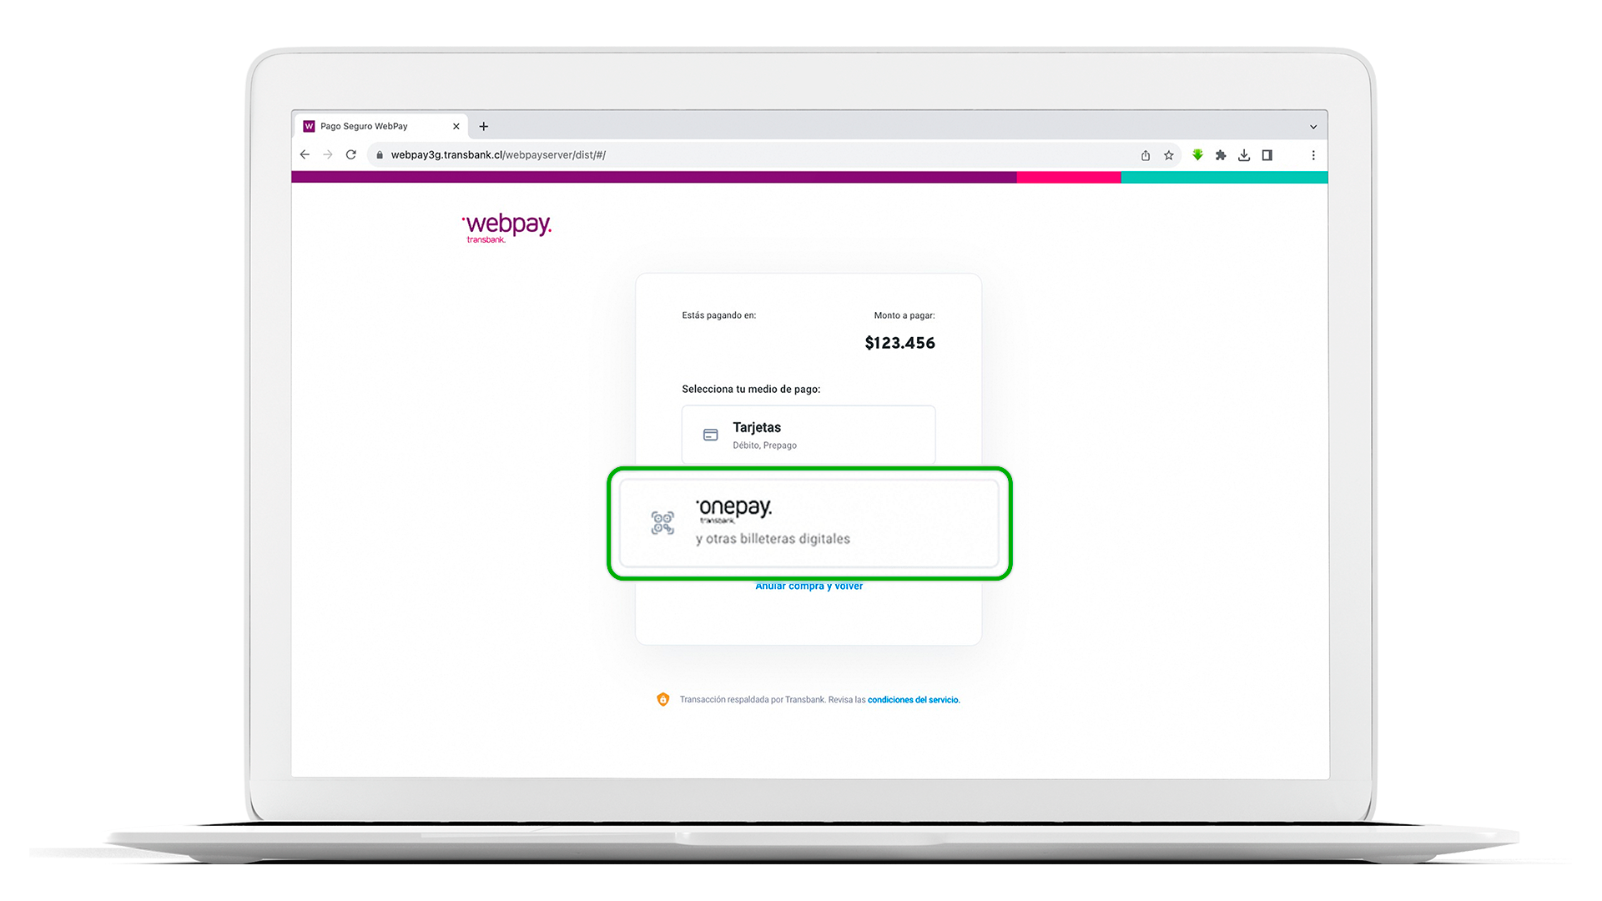Bookmark this page with the star icon
Screen dimensions: 1602x901
1169,155
